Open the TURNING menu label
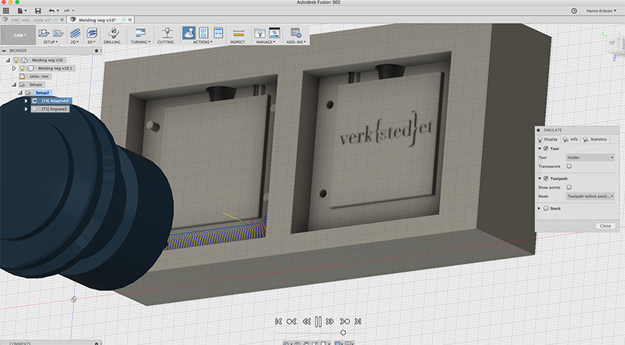The width and height of the screenshot is (625, 345). click(x=141, y=42)
